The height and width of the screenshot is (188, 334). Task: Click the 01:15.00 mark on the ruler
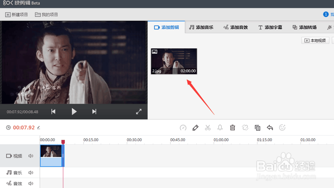click(x=264, y=140)
